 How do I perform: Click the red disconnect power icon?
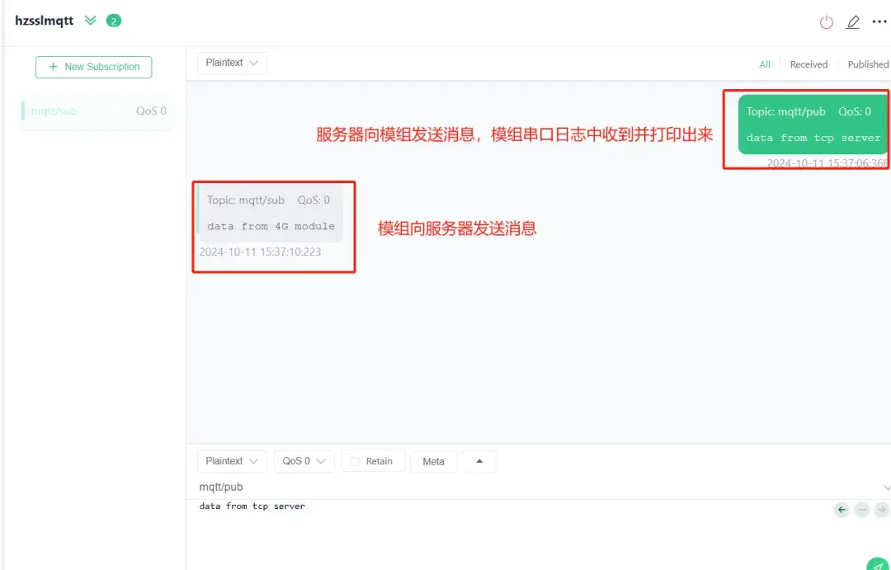(x=826, y=22)
